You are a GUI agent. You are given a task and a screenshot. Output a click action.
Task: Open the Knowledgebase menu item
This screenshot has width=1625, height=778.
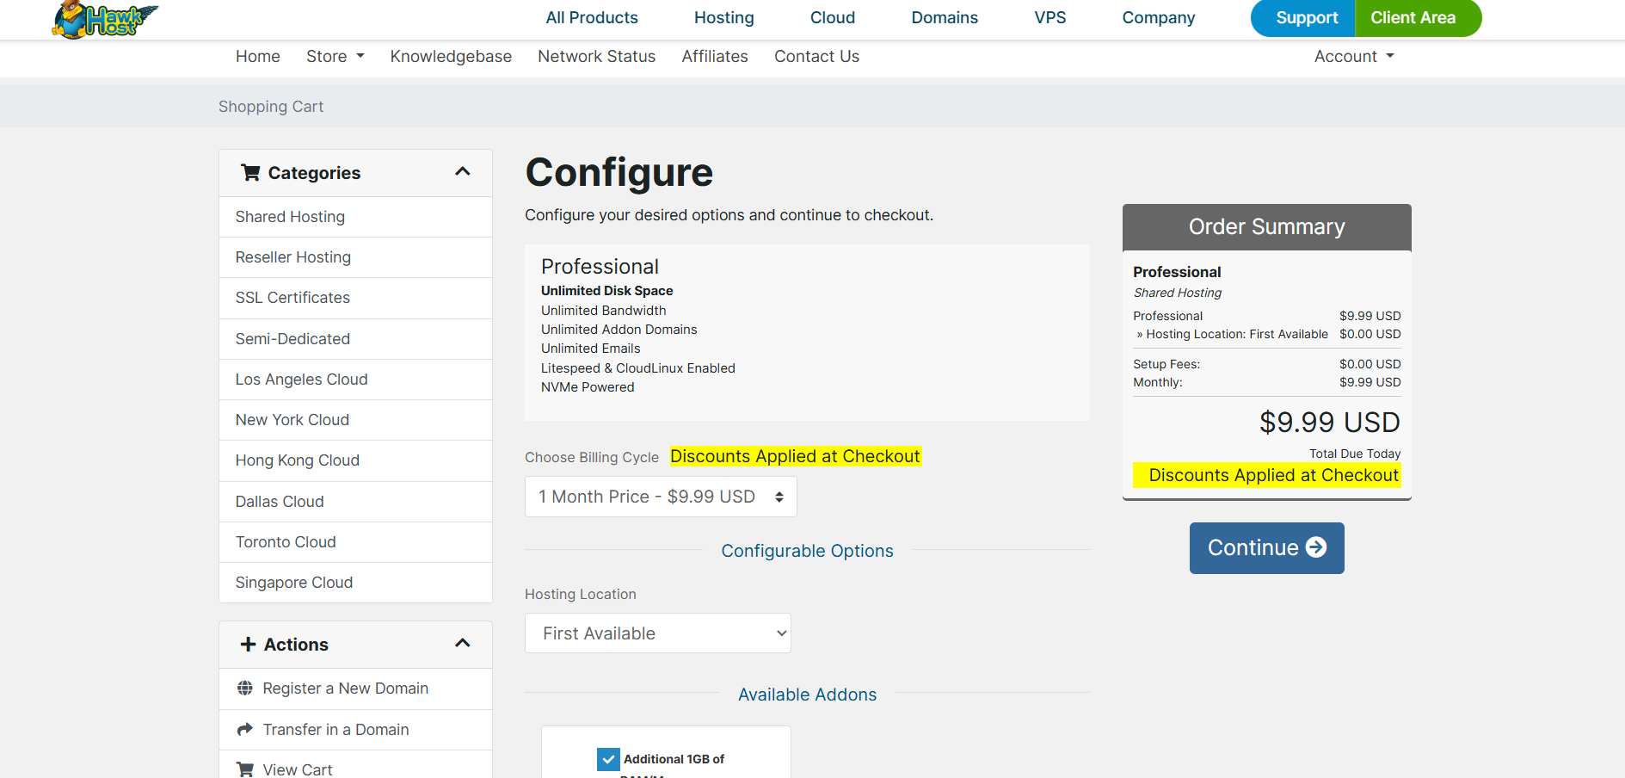pyautogui.click(x=451, y=57)
